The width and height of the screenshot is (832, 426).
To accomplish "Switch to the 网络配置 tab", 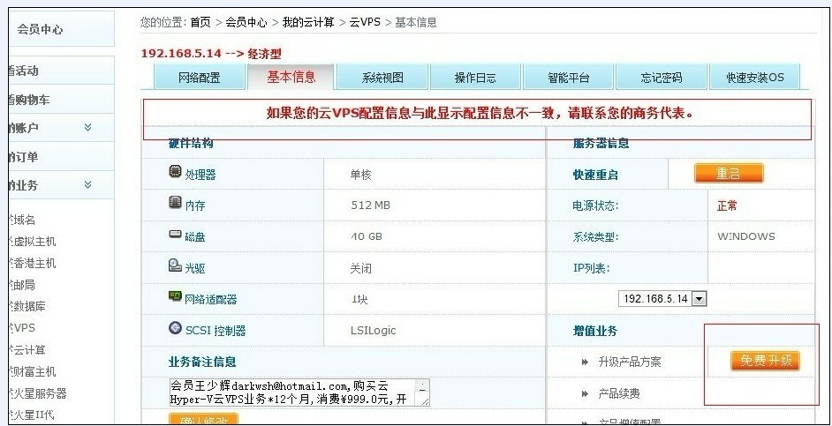I will tap(199, 78).
